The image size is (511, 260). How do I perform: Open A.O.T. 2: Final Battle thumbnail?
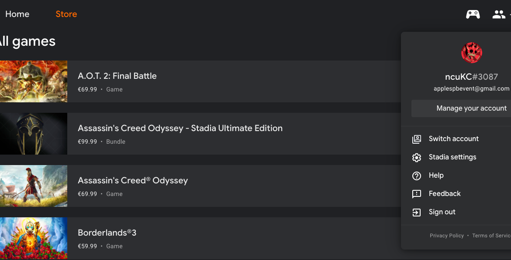point(34,81)
